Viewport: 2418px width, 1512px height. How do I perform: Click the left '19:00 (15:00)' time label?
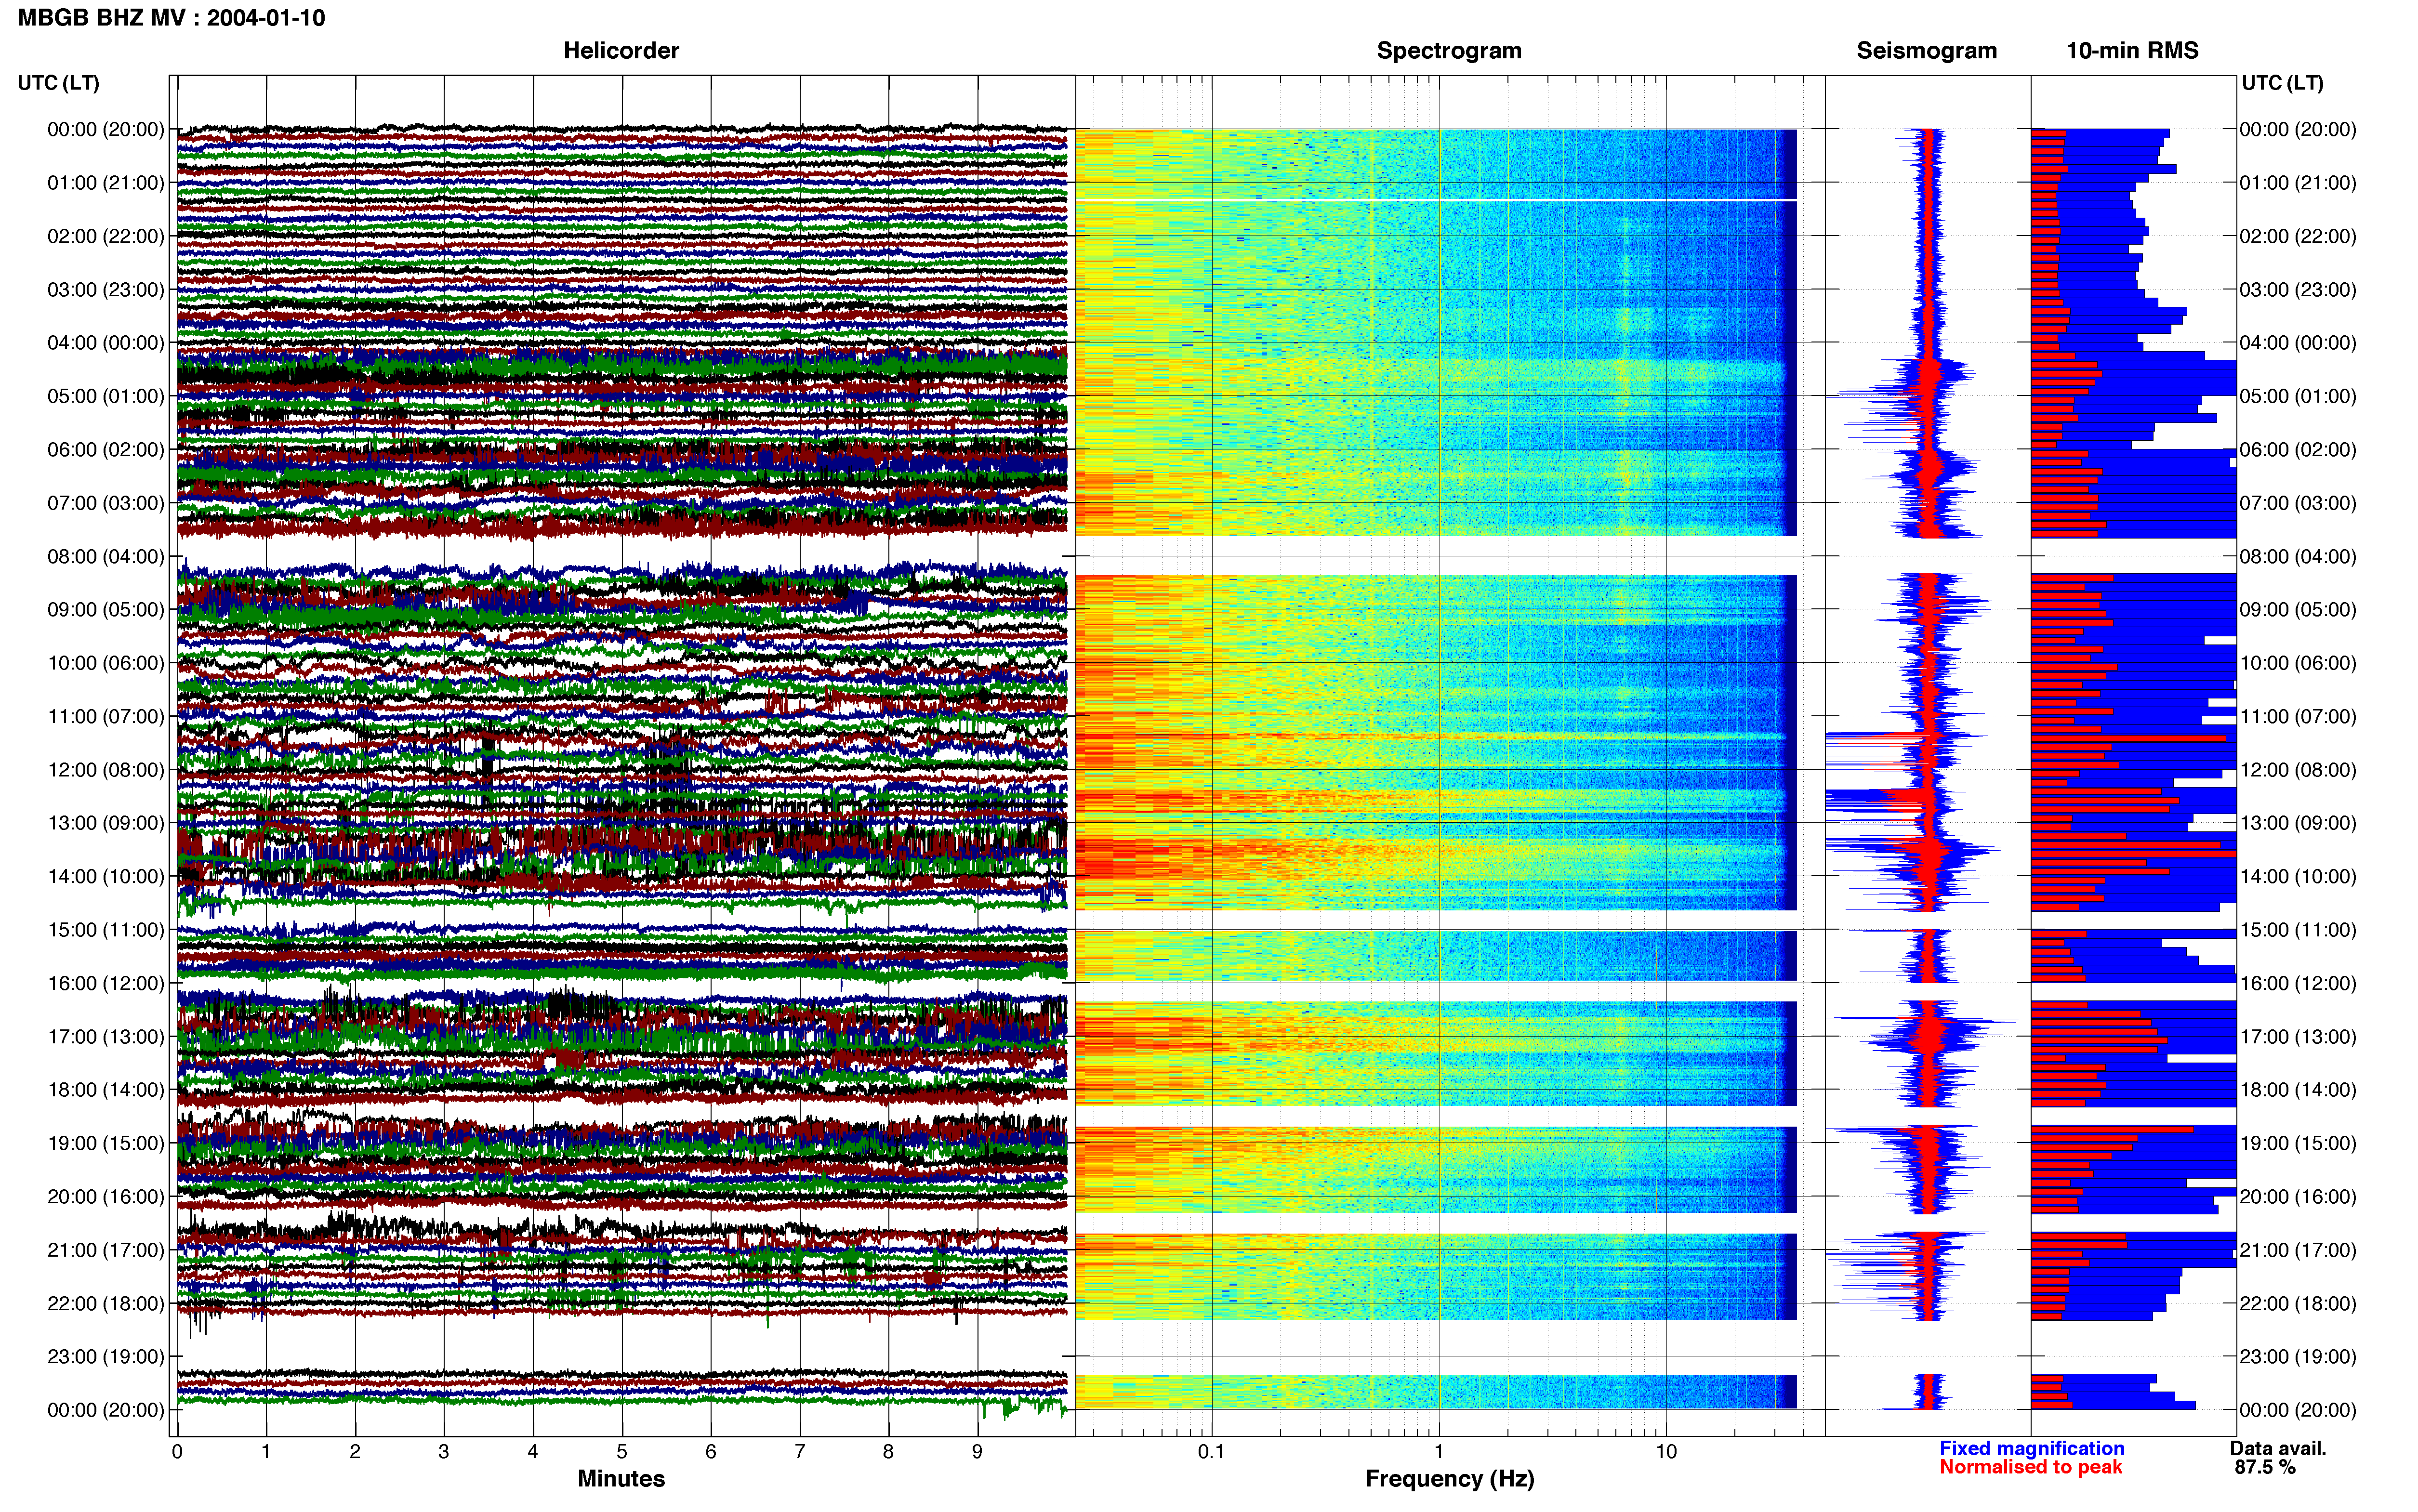point(106,1142)
